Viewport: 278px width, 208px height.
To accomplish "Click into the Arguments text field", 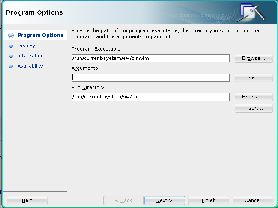I will (x=151, y=77).
